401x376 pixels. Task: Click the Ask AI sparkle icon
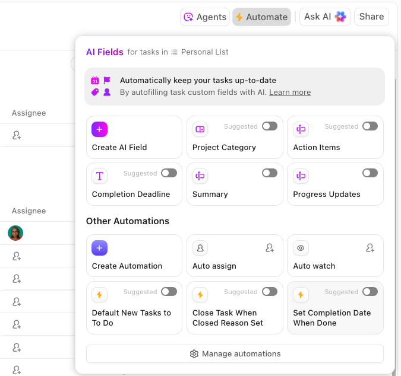(x=340, y=17)
